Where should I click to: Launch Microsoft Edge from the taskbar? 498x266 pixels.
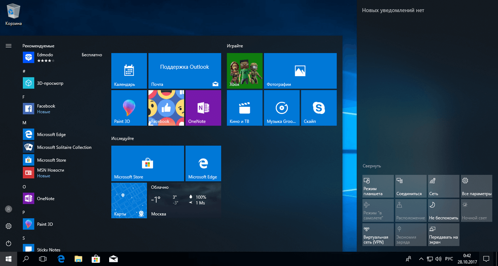coord(61,259)
